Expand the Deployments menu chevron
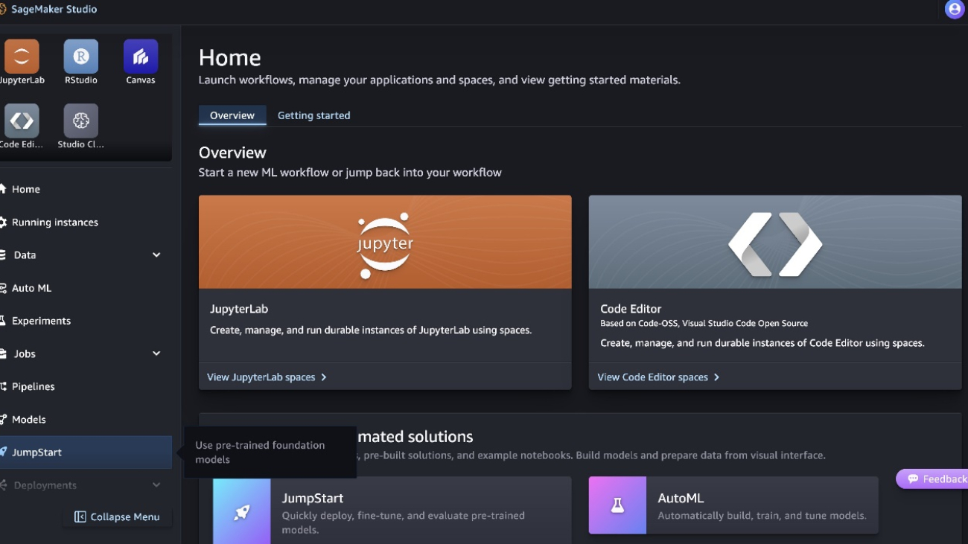This screenshot has height=544, width=968. pos(156,485)
